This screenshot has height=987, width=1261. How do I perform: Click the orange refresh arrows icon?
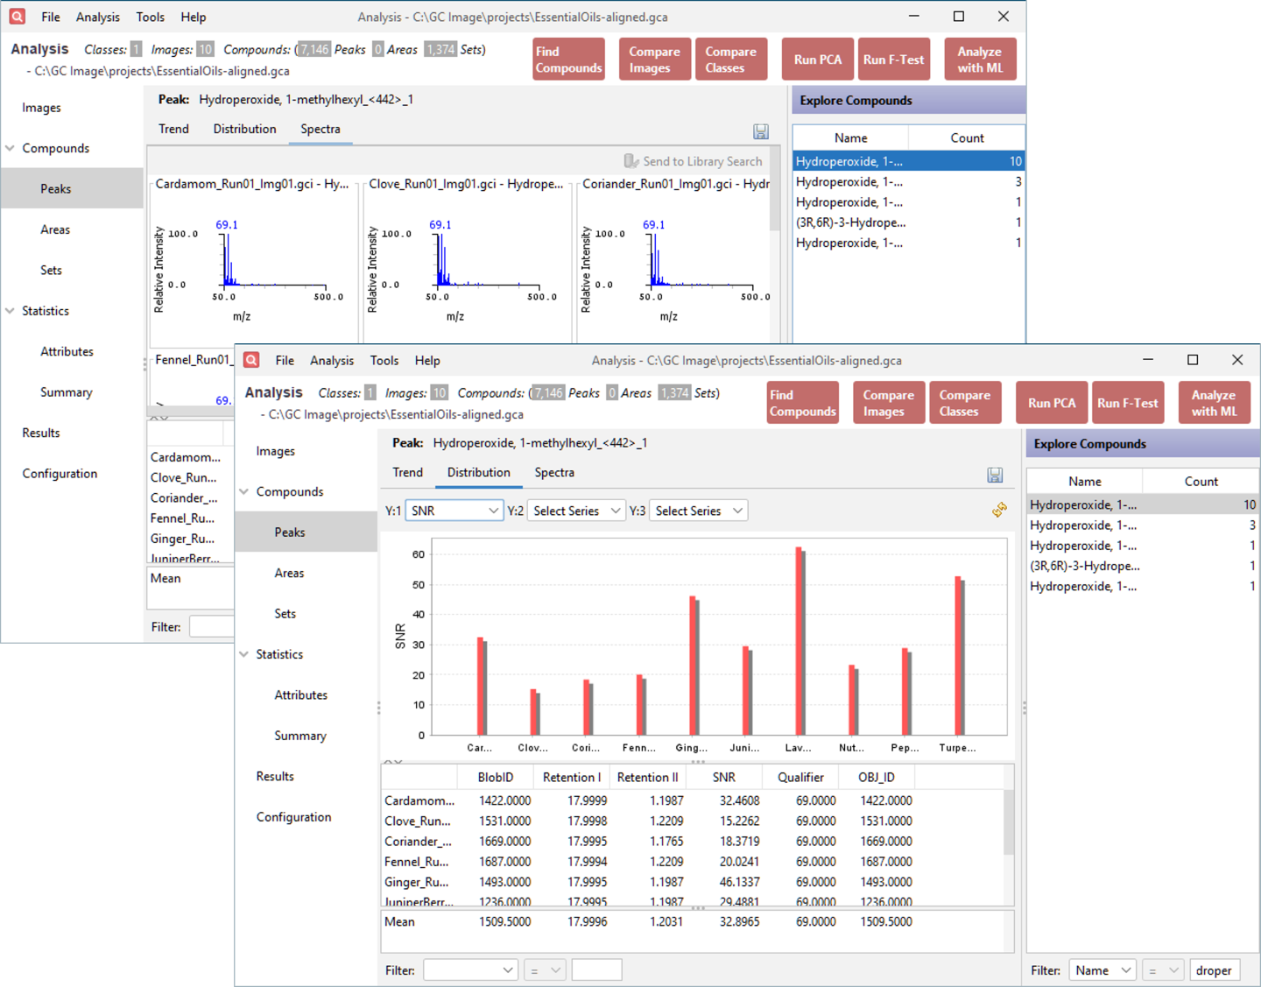tap(999, 510)
